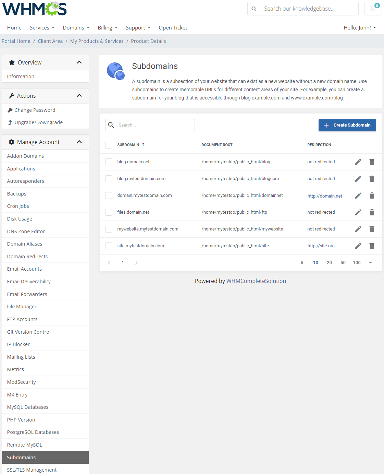Collapse the Overview panel chevron
The width and height of the screenshot is (384, 474).
[x=79, y=62]
